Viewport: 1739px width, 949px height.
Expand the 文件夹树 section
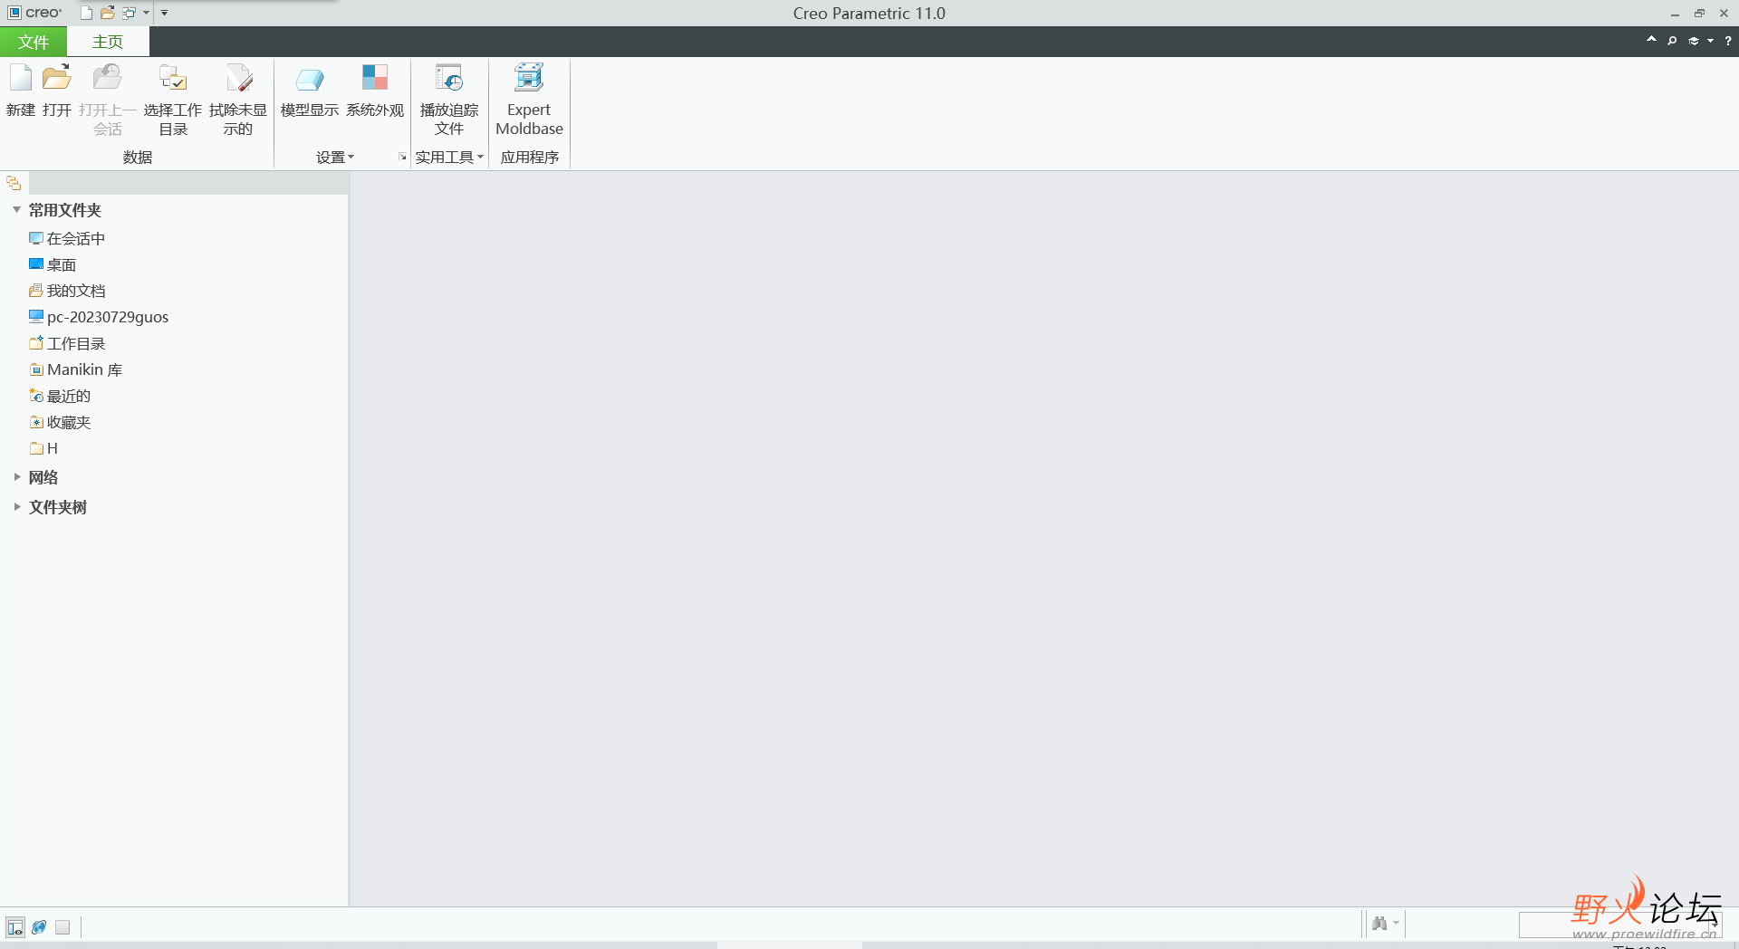(x=16, y=507)
